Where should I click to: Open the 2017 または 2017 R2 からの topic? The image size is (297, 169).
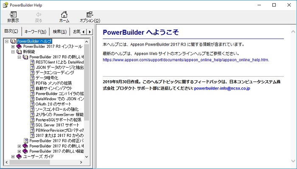point(59,136)
